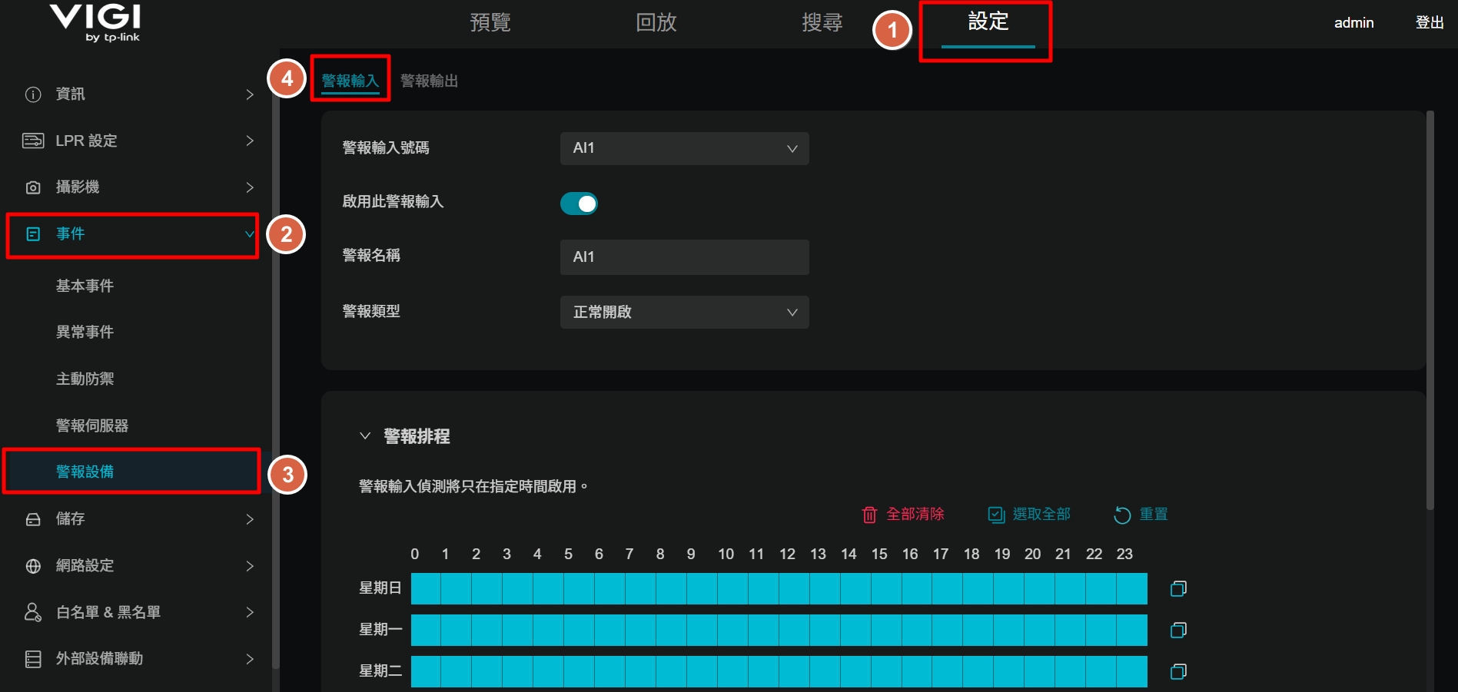Click the admin account name
The width and height of the screenshot is (1458, 692).
(1353, 23)
